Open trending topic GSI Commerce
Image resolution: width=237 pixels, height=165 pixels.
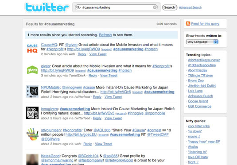[200, 106]
